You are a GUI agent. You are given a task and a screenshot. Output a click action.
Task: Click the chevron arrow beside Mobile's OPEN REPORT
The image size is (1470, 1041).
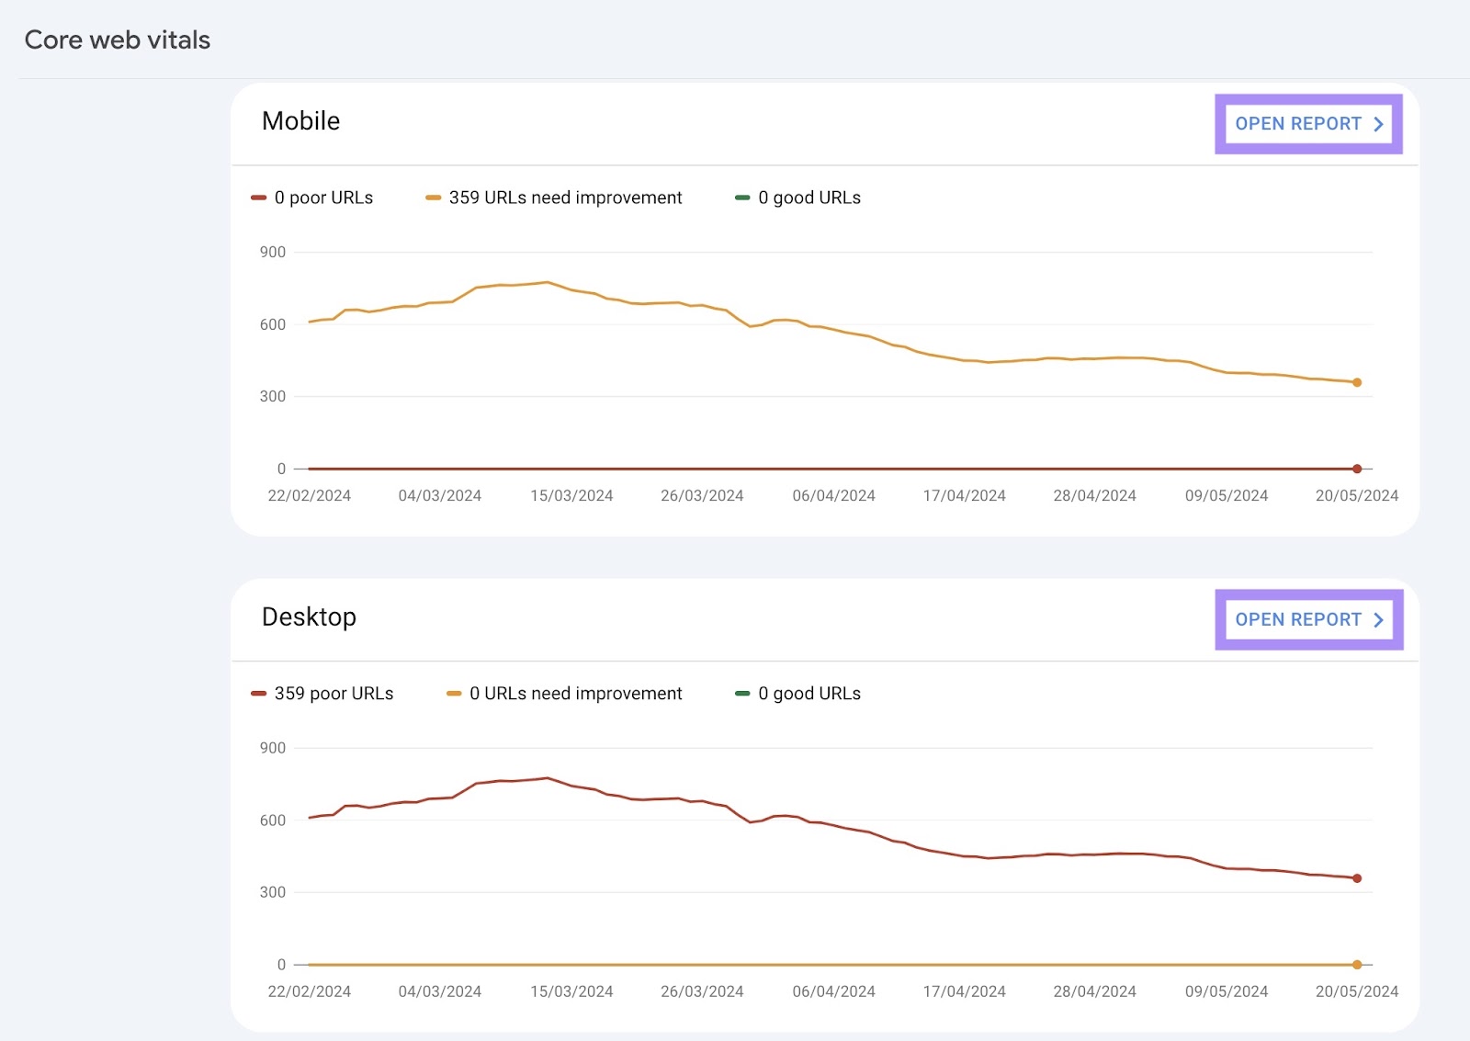tap(1378, 123)
